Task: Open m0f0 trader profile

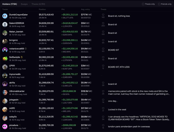Action: pos(12,108)
